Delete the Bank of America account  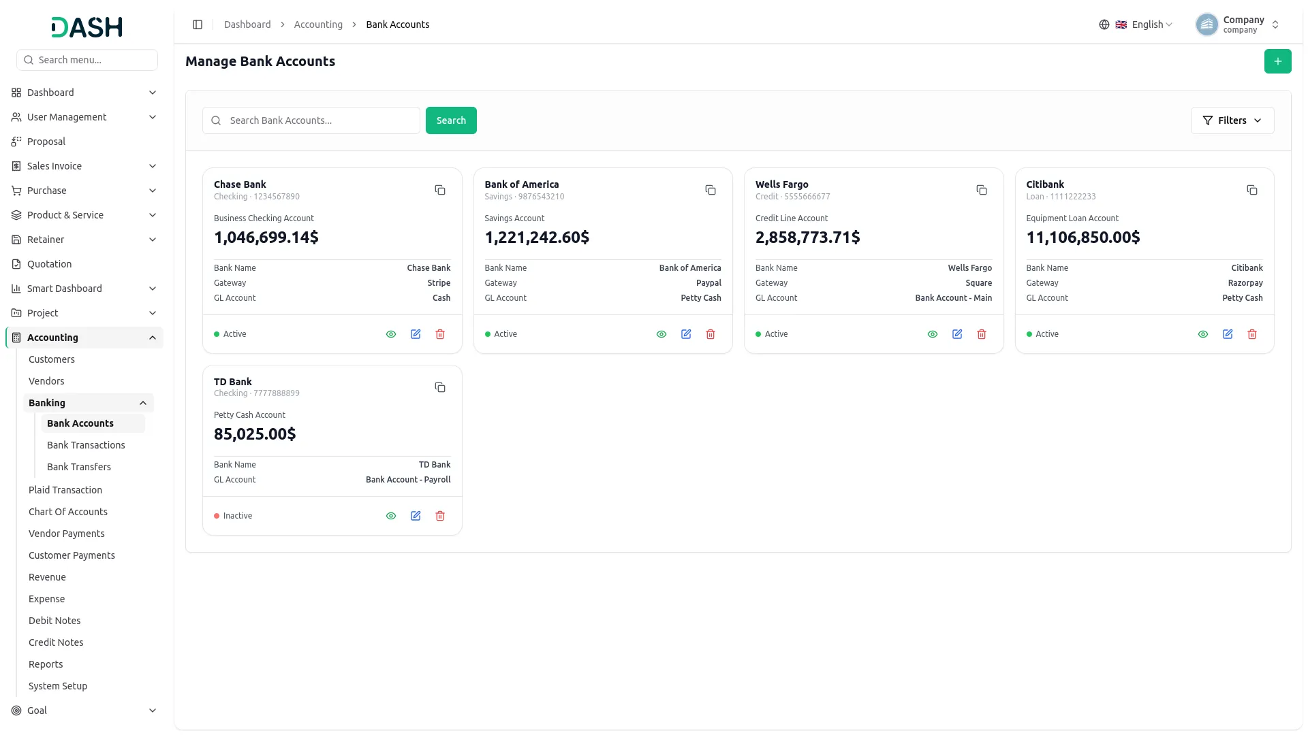[711, 334]
